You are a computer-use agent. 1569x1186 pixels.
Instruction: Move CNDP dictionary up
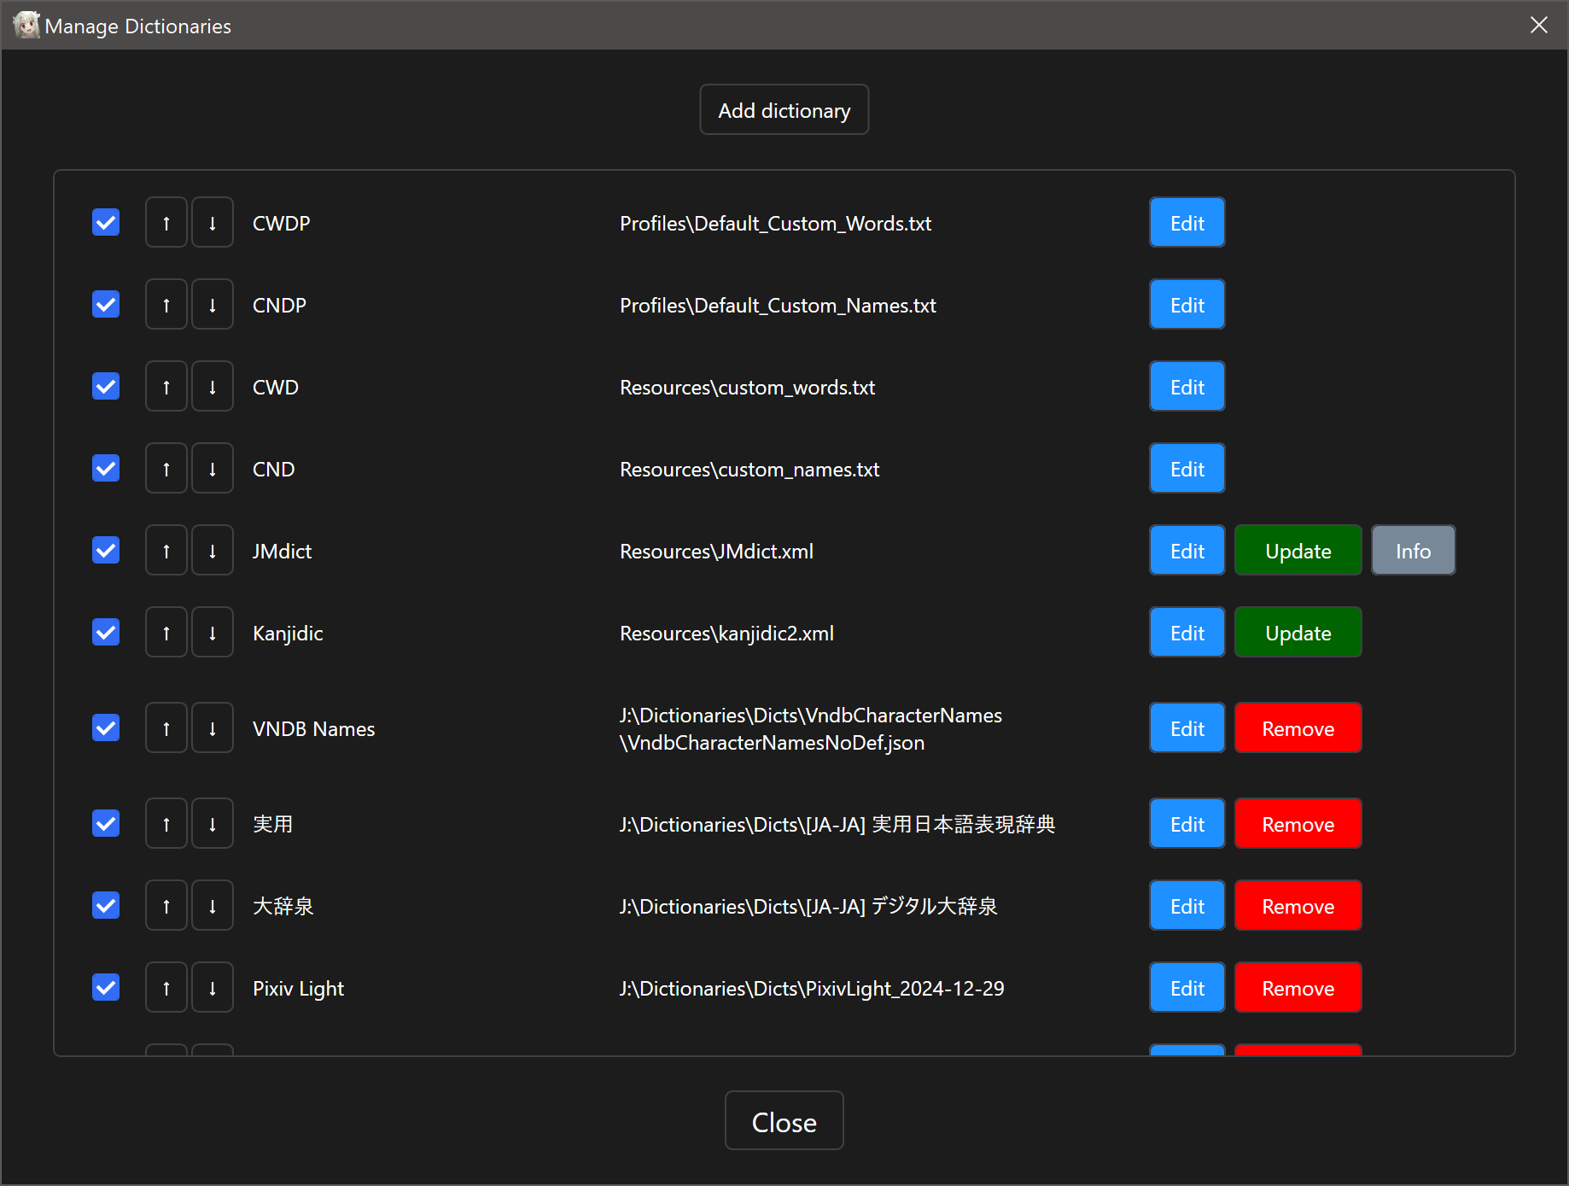(x=166, y=305)
